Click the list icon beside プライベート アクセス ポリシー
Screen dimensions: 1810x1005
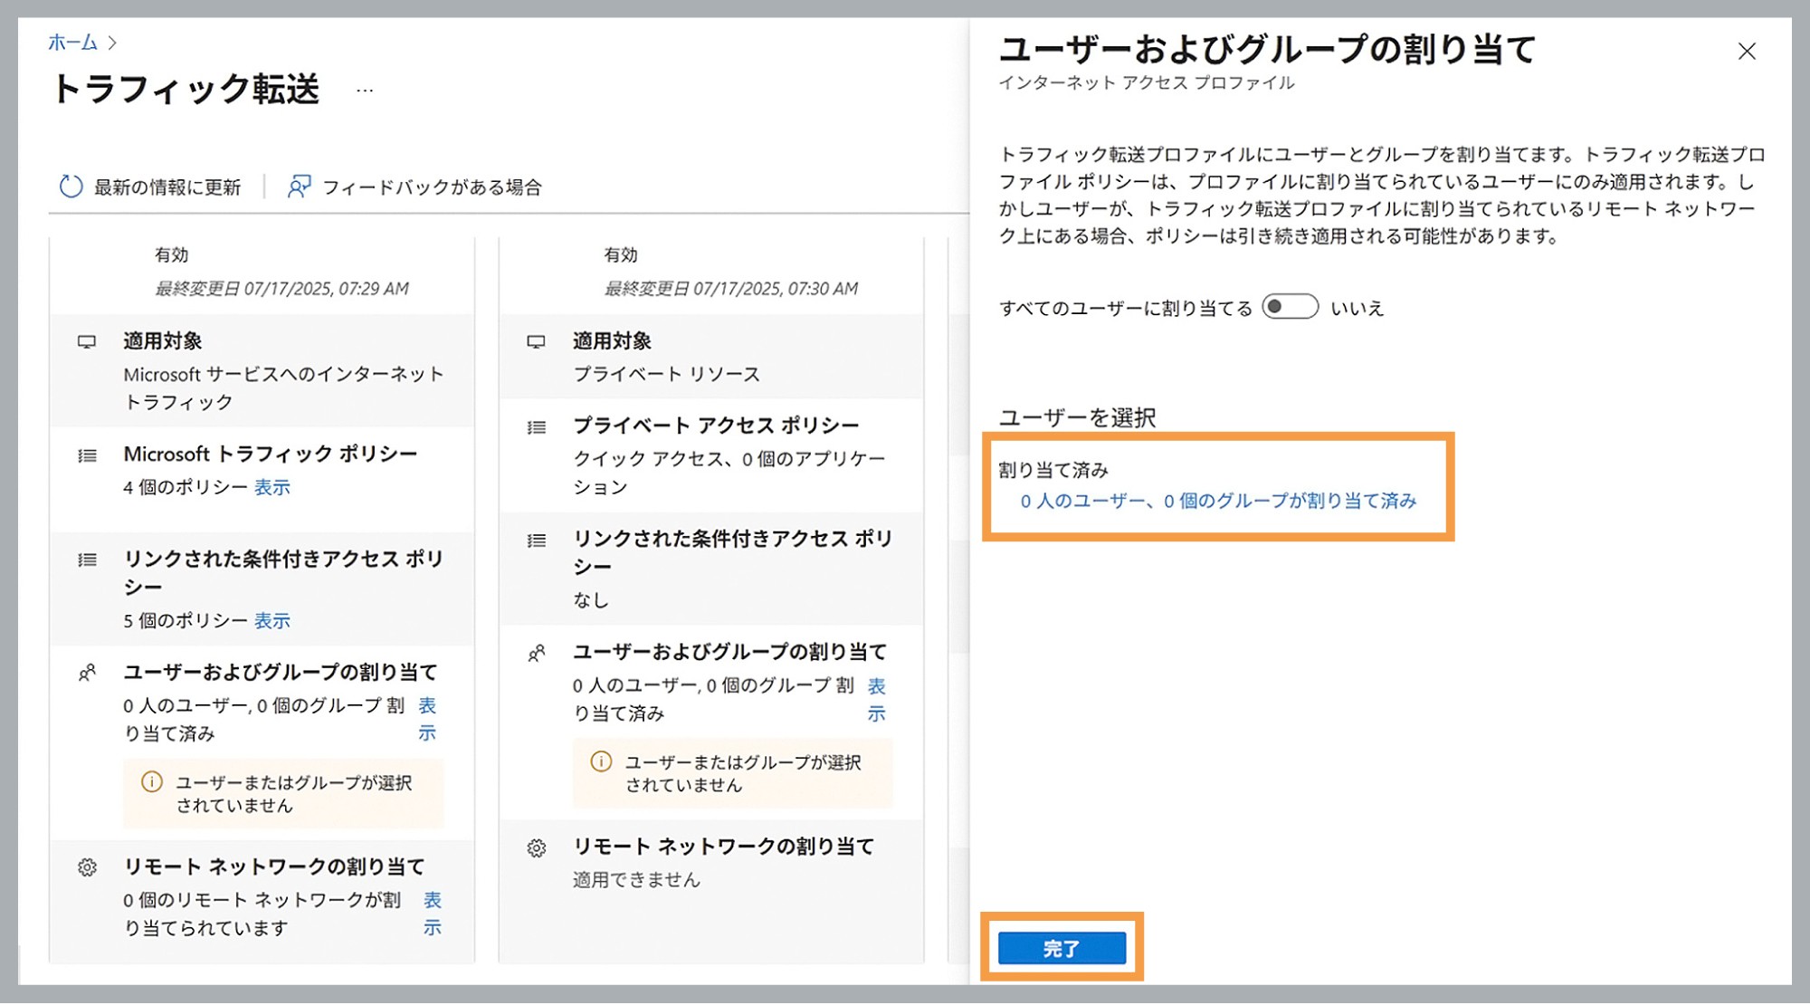(x=538, y=426)
